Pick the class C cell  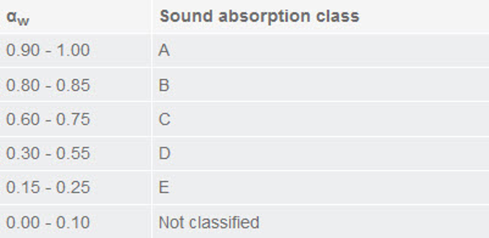tap(164, 119)
